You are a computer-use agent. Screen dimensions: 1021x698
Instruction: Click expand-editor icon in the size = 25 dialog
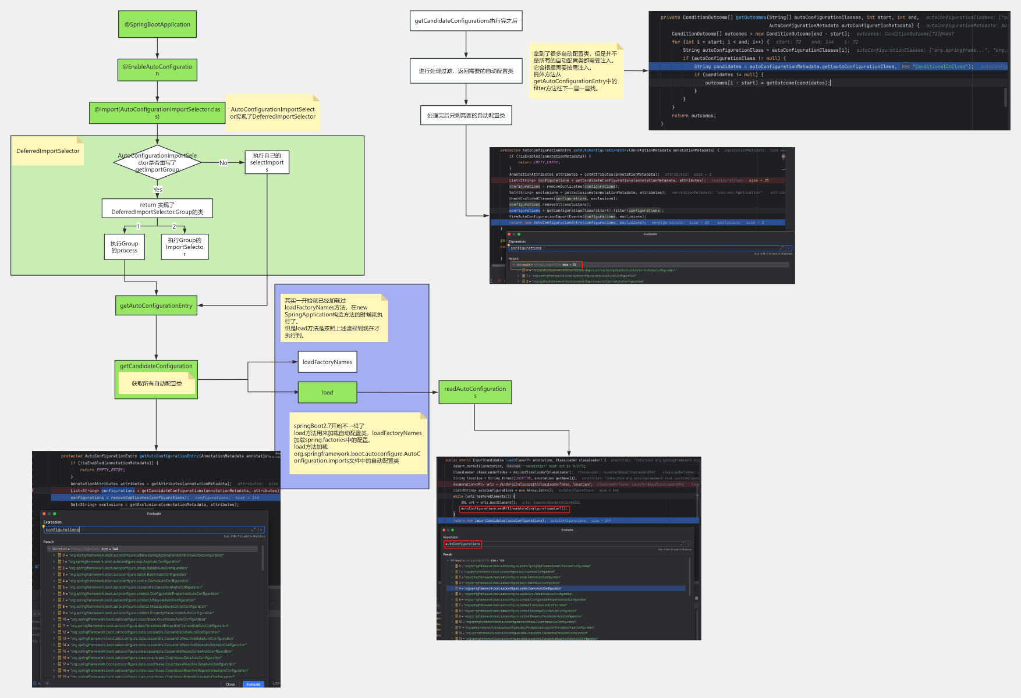782,248
